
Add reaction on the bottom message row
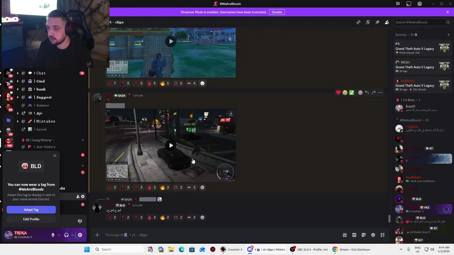point(203,217)
